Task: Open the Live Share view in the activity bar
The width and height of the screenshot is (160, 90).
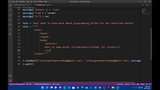Action: click(x=10, y=34)
